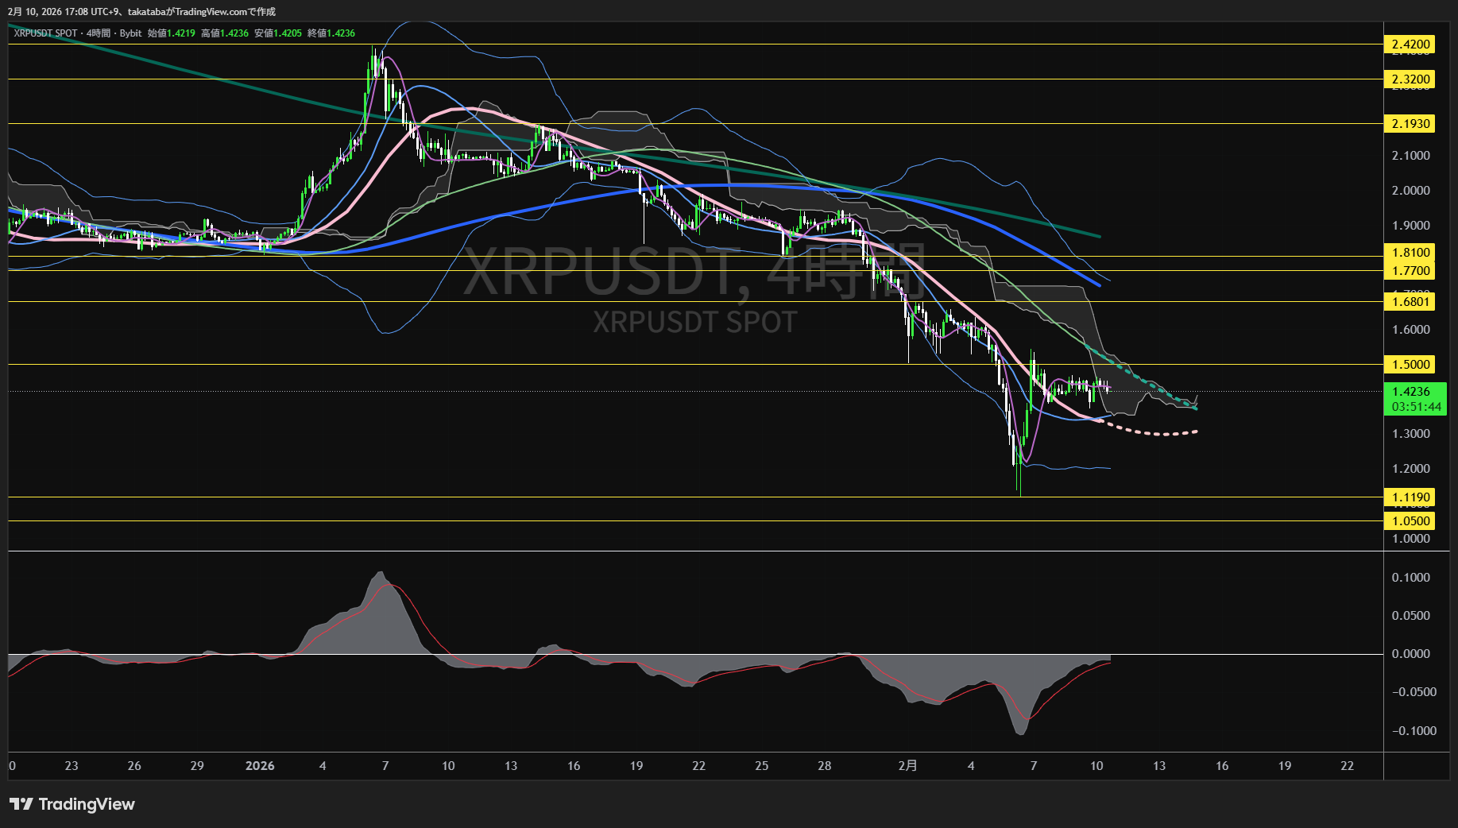The width and height of the screenshot is (1458, 828).
Task: Click the 2.3200 yellow price level label
Action: [x=1410, y=79]
